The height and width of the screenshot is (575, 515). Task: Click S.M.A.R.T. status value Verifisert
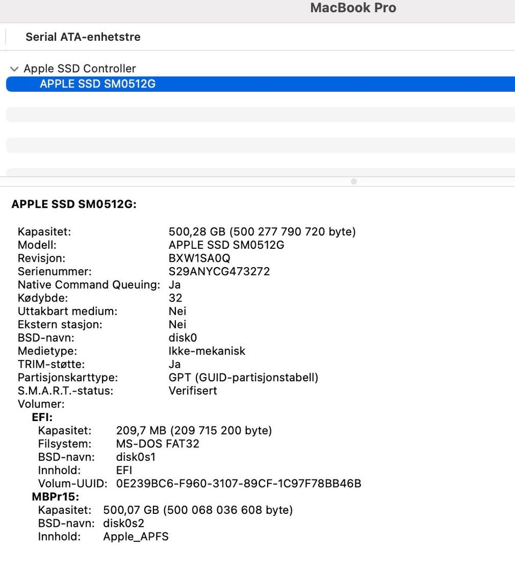click(x=193, y=390)
